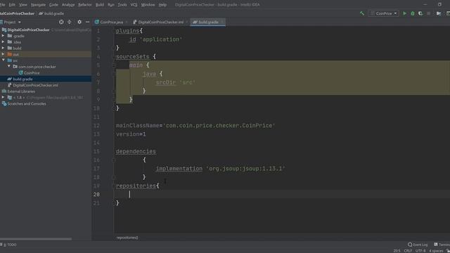Open Project Structure icon in top toolbar
This screenshot has width=450, height=253.
(439, 13)
